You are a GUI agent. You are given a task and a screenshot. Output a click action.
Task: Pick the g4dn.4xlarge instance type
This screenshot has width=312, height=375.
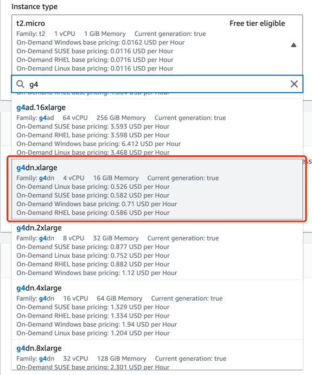(157, 310)
